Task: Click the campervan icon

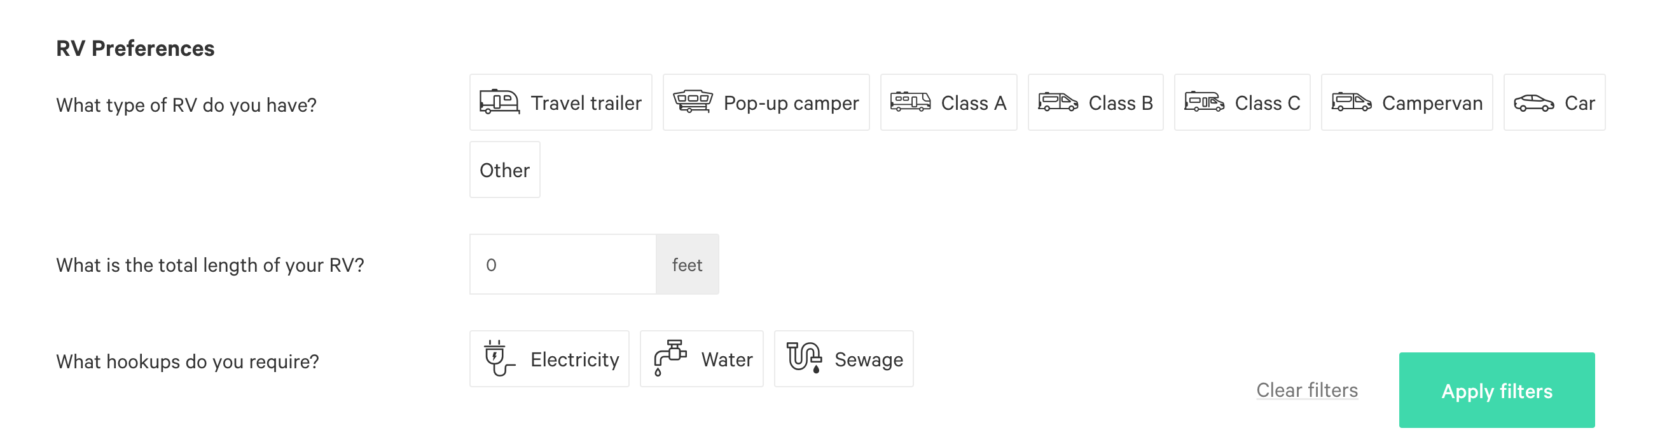Action: pyautogui.click(x=1352, y=102)
